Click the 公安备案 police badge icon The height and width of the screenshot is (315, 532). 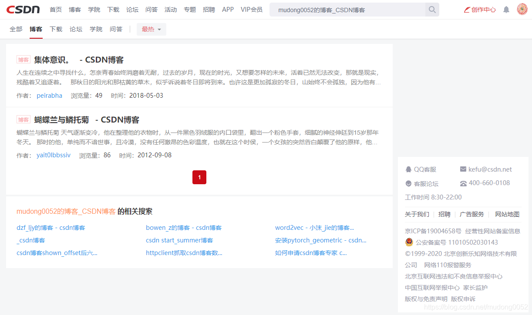409,242
